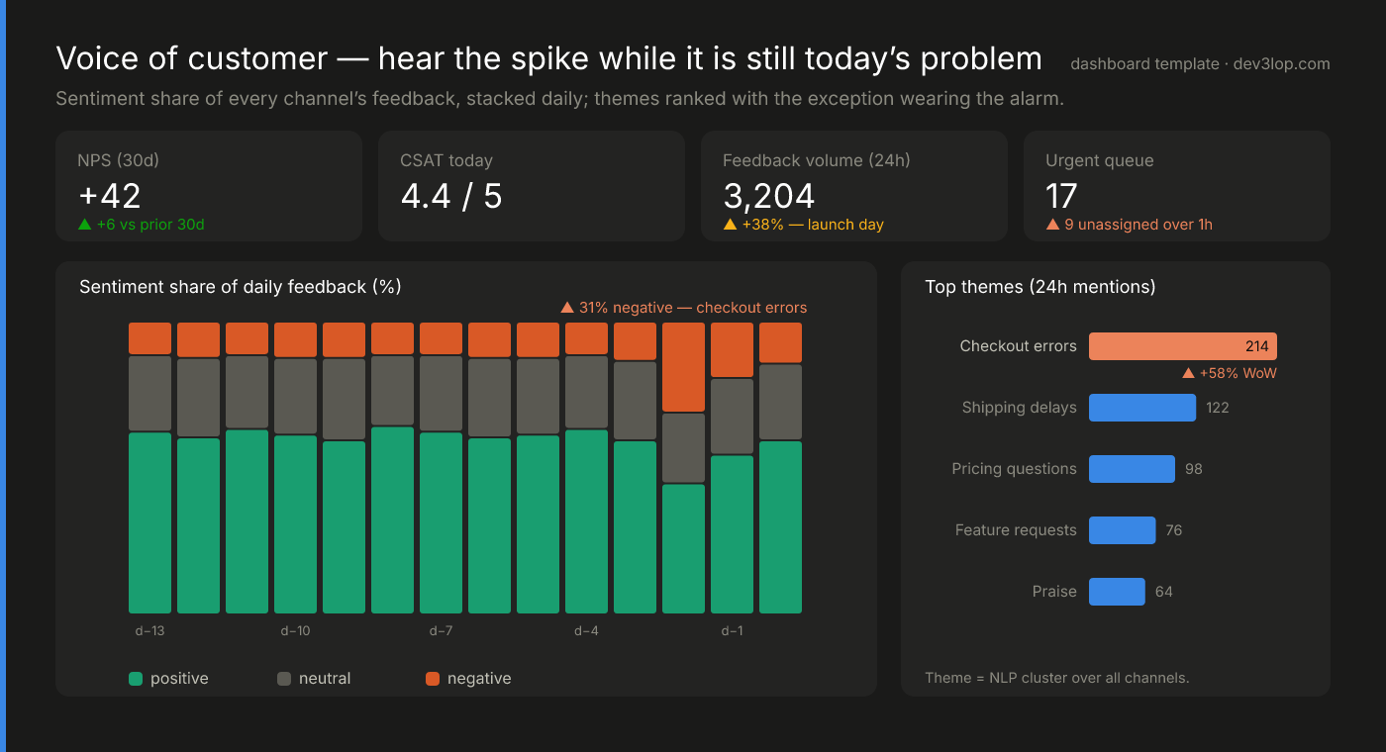1386x752 pixels.
Task: Select the Feature requests blue bar
Action: 1122,530
